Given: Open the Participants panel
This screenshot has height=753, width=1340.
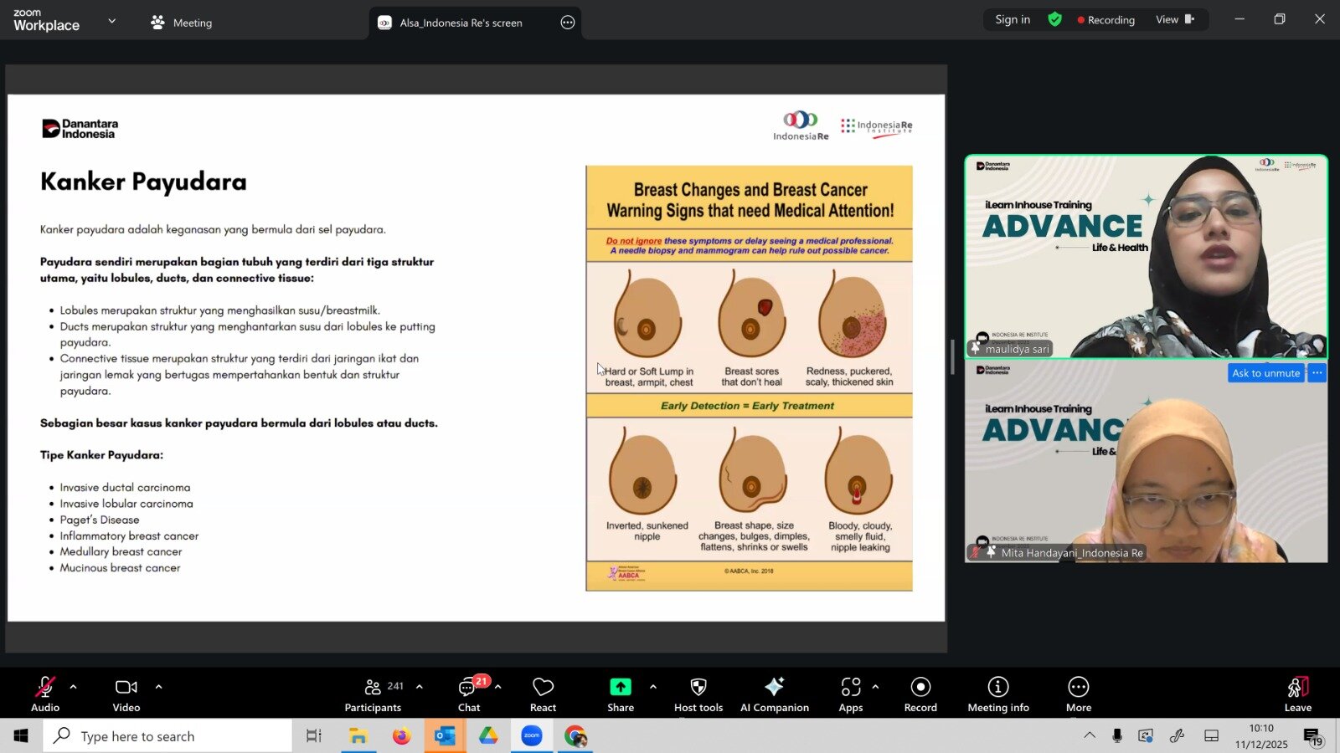Looking at the screenshot, I should tap(373, 694).
